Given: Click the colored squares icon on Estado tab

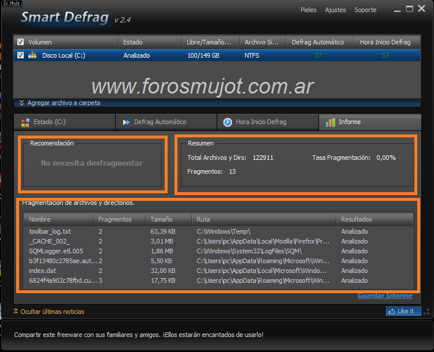Looking at the screenshot, I should coord(25,122).
